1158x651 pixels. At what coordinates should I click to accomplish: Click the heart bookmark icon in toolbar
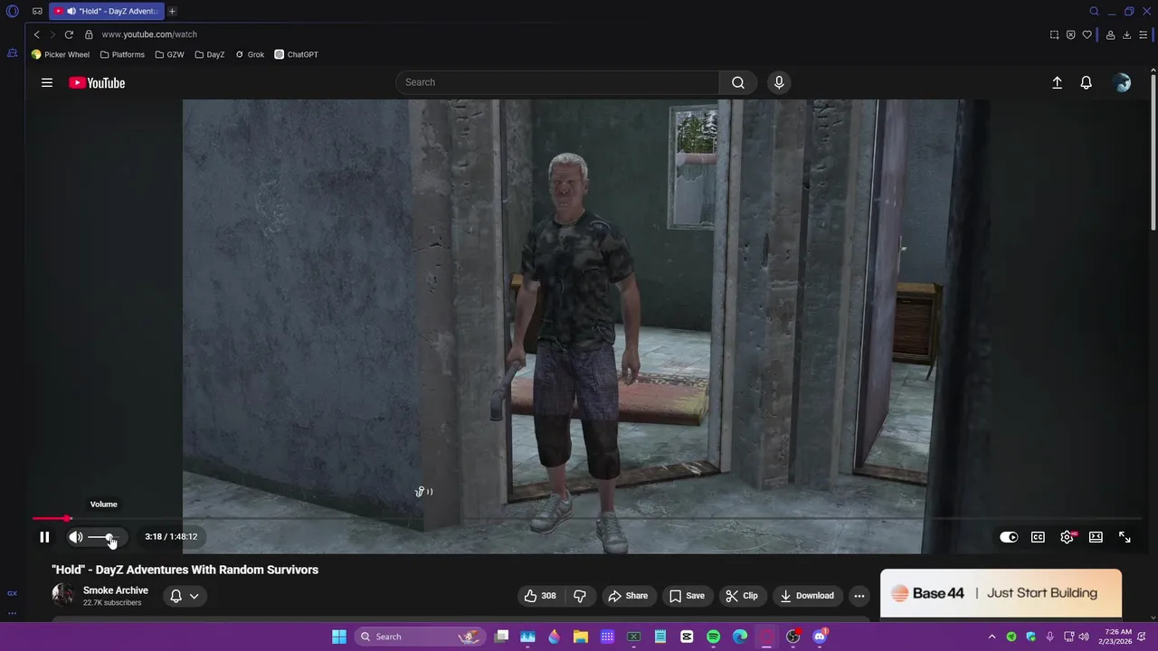point(1087,34)
